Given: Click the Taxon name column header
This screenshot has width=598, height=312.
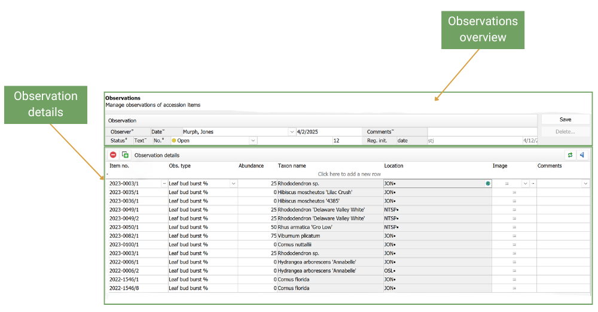Looking at the screenshot, I should [x=292, y=166].
